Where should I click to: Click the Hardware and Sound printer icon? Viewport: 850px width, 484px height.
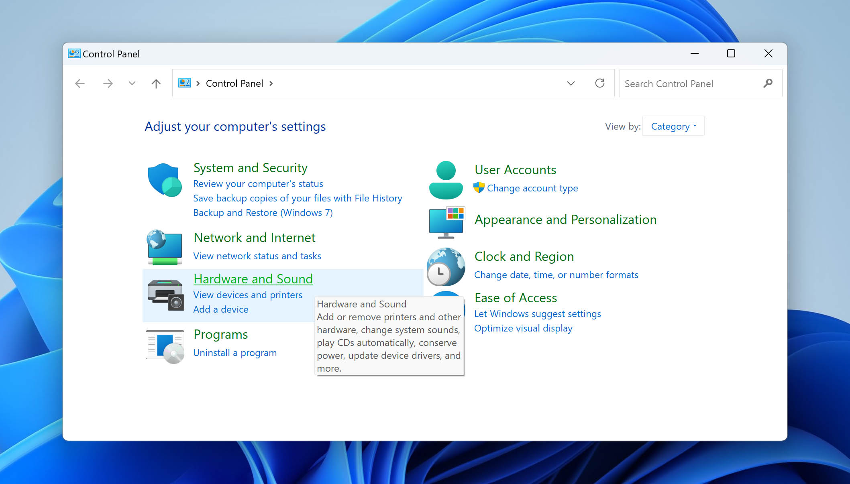(x=166, y=295)
